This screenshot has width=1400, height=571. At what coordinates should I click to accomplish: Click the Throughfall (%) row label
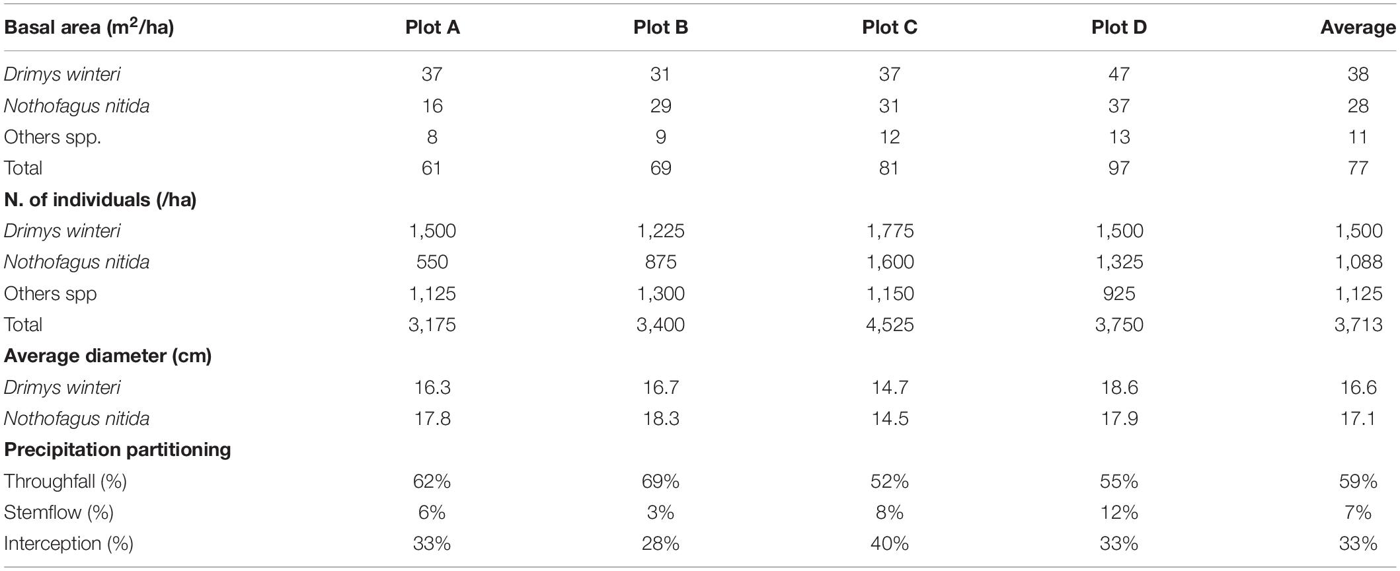65,481
